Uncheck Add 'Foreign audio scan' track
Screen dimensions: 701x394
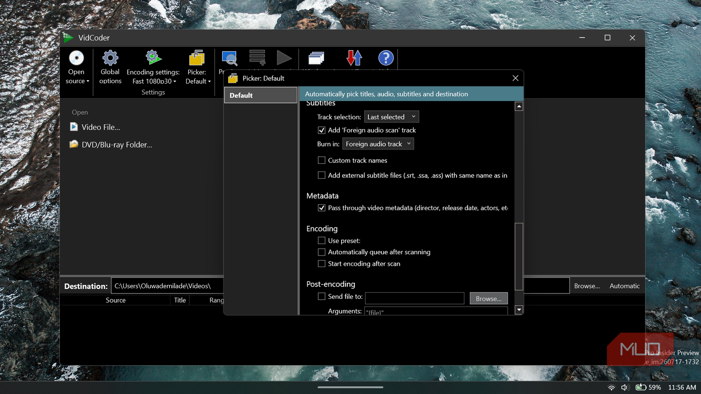[x=322, y=130]
